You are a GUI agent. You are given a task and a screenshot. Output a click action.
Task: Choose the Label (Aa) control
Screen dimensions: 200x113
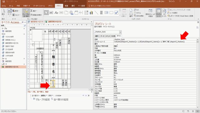[56, 13]
